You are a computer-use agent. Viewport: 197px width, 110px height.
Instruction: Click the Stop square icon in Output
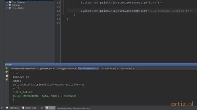coord(7,76)
